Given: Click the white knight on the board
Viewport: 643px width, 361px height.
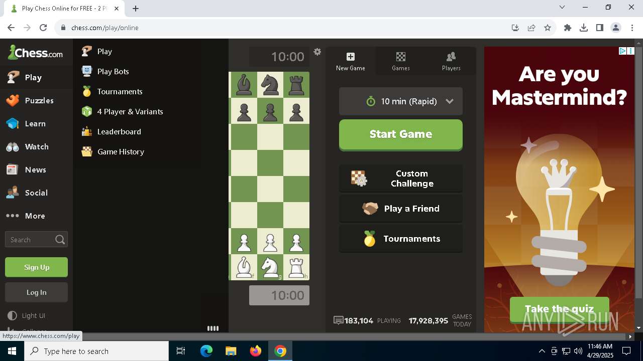Looking at the screenshot, I should coord(270,267).
